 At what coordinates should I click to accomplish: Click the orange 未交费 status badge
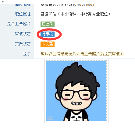coord(48,44)
